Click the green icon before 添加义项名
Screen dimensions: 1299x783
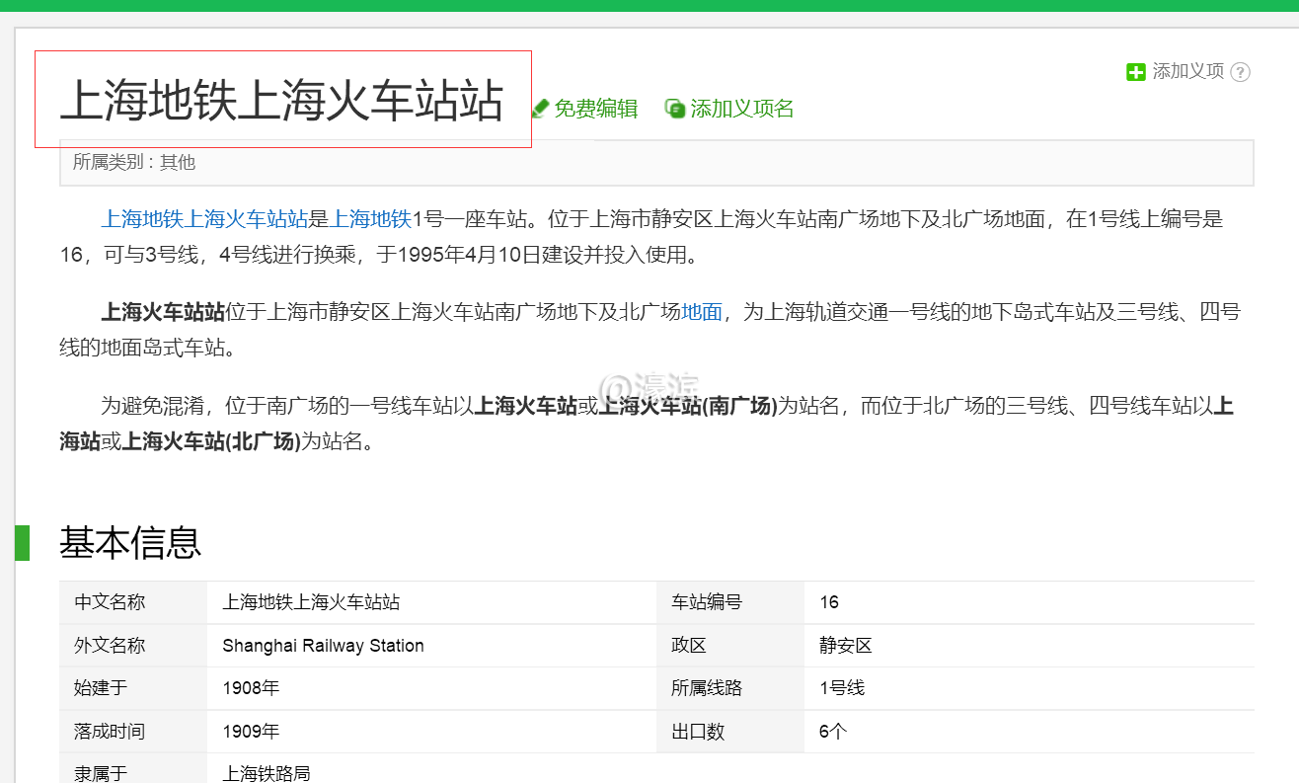point(675,109)
